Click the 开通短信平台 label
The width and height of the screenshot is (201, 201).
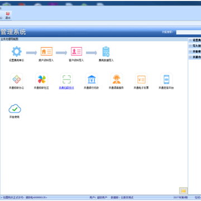click(x=166, y=88)
